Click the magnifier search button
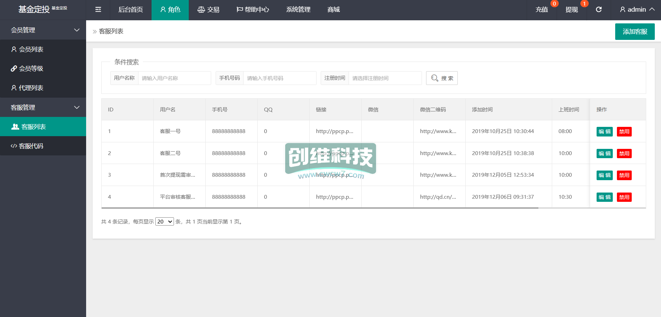Screen dimensions: 661x317 coord(442,78)
